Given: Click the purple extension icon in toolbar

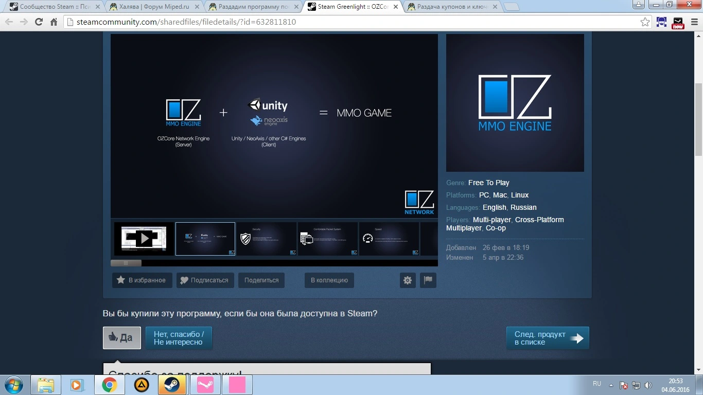Looking at the screenshot, I should 662,22.
